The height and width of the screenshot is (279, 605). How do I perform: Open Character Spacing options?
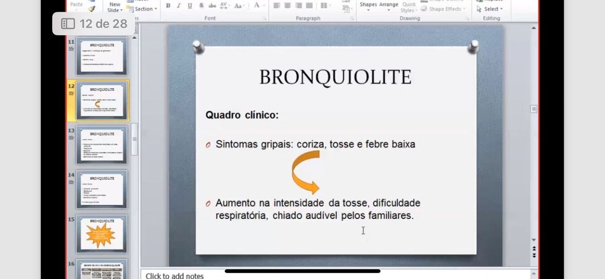click(x=225, y=6)
